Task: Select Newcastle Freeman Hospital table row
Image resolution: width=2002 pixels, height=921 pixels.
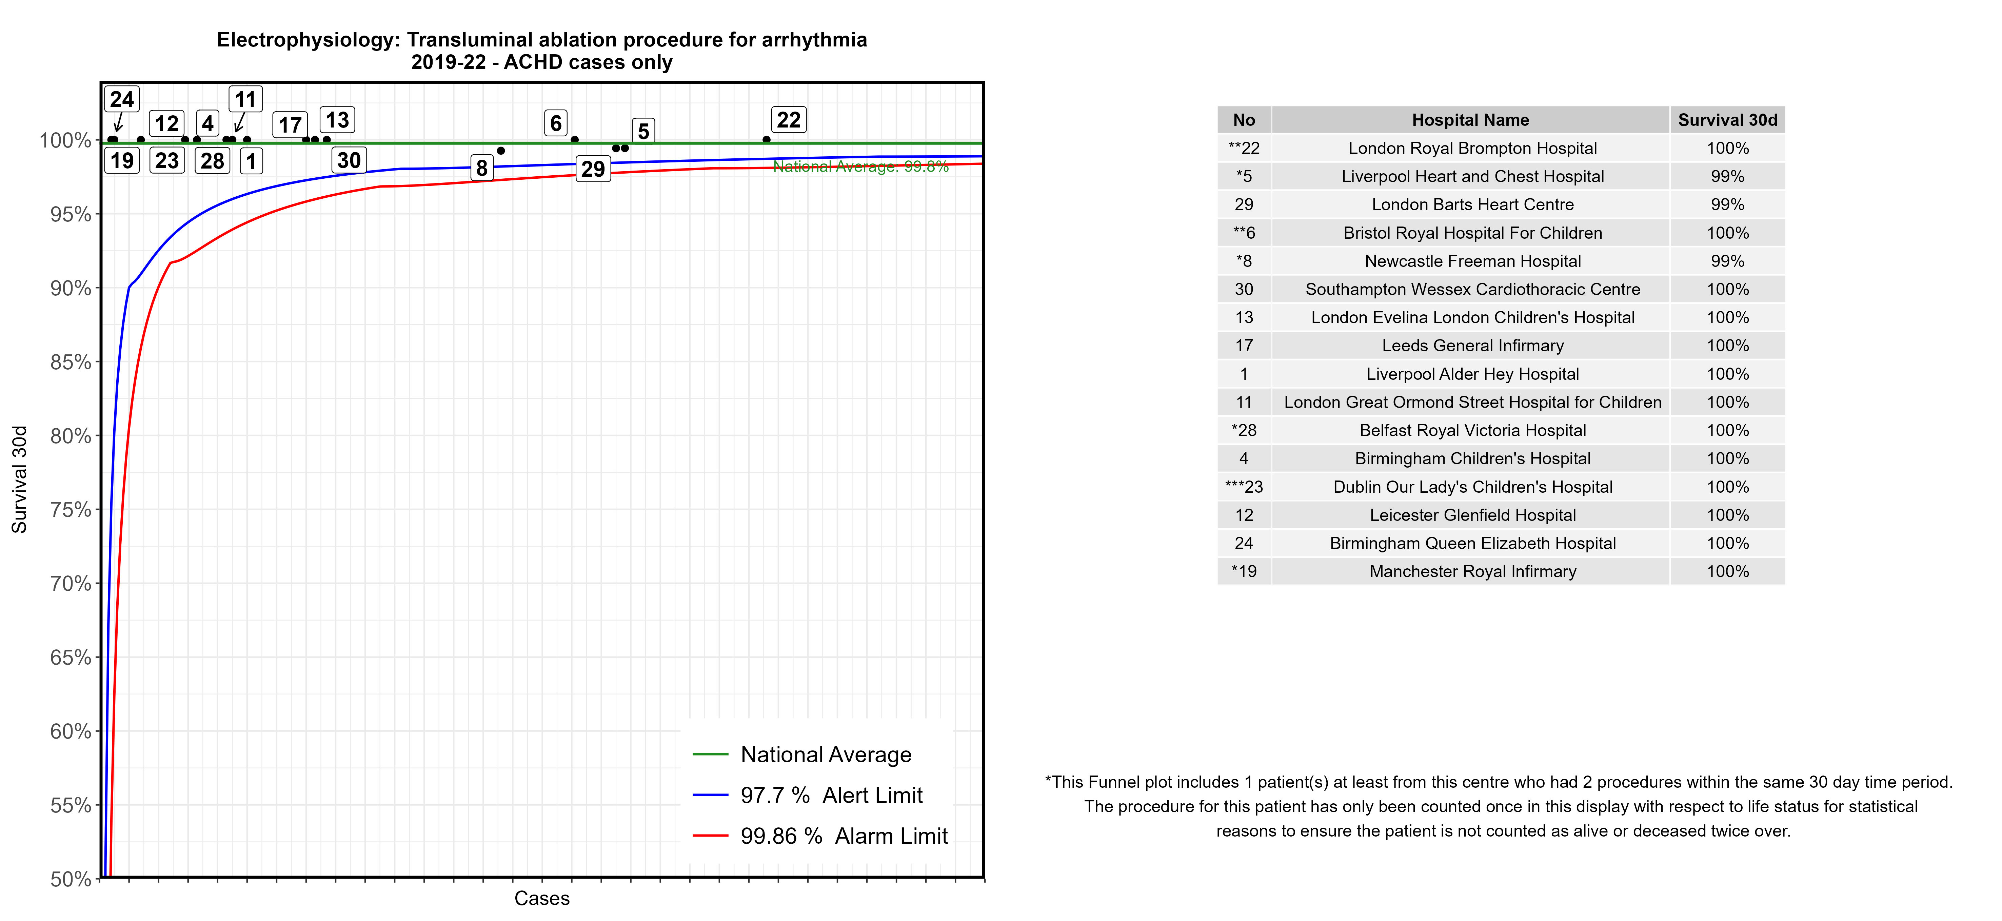Action: coord(1472,261)
